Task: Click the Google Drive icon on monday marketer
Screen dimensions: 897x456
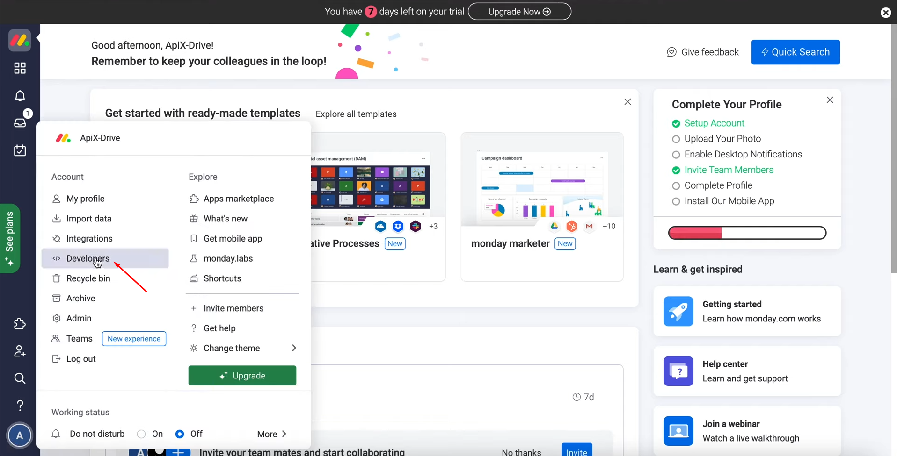Action: tap(554, 226)
